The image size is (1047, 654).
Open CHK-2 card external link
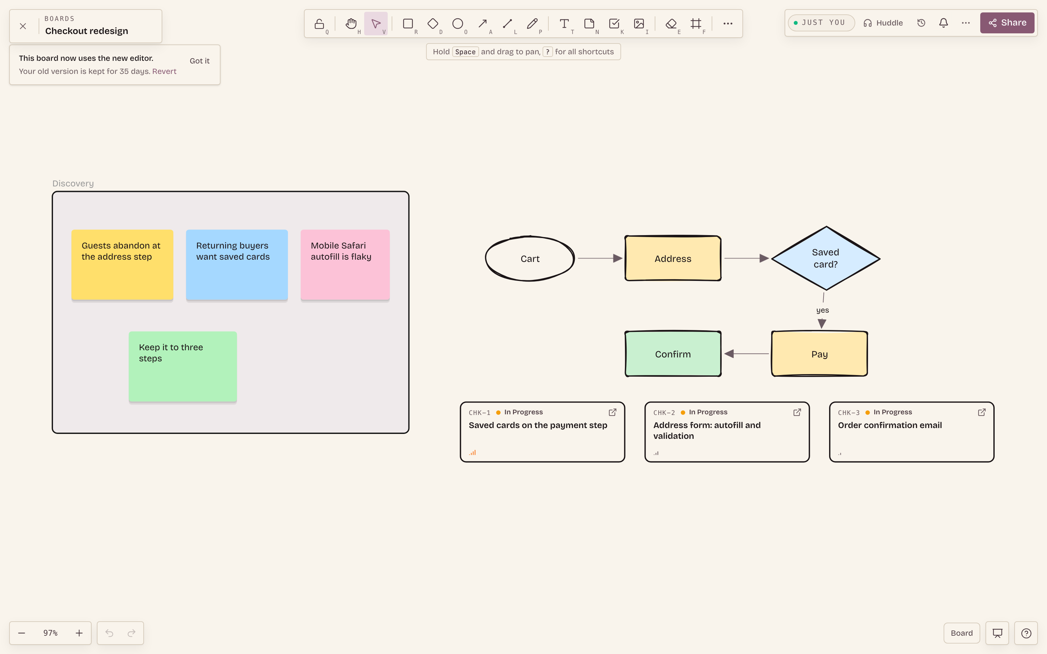point(797,412)
